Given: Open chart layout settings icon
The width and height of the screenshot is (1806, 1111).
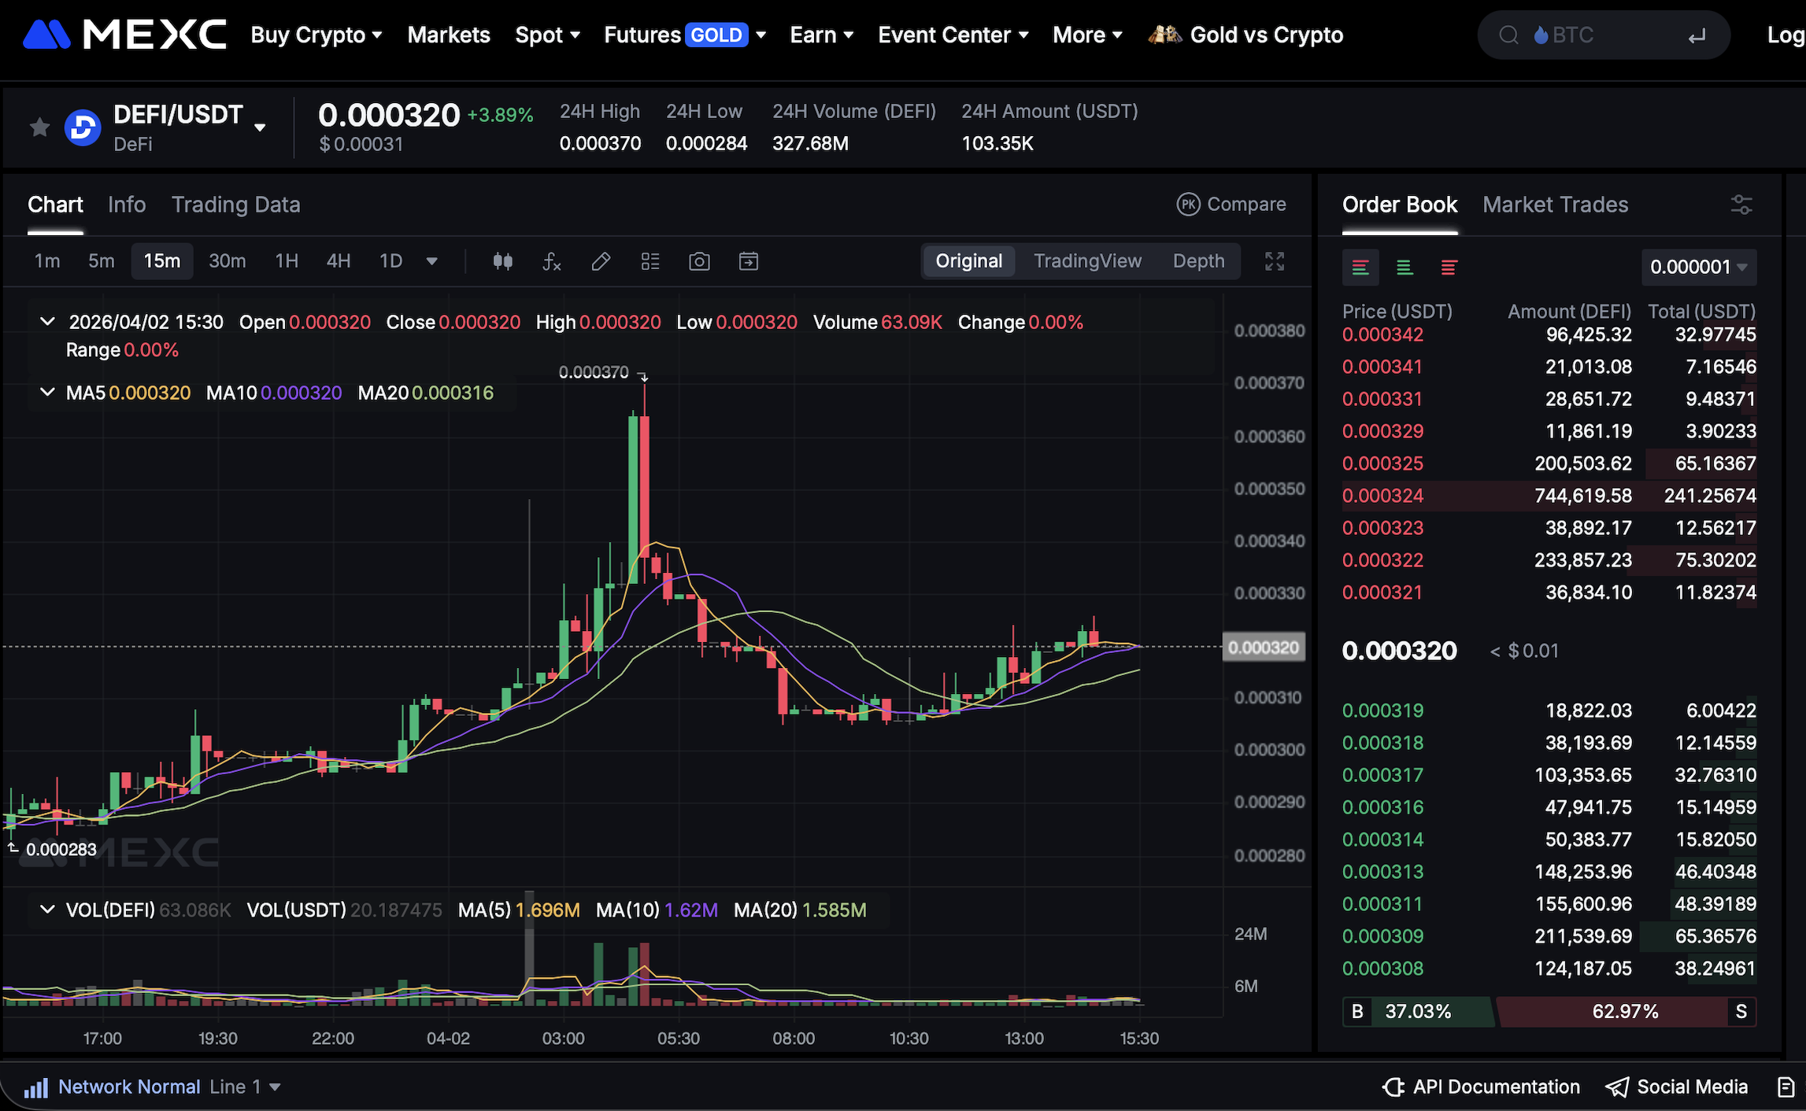Looking at the screenshot, I should coord(650,261).
